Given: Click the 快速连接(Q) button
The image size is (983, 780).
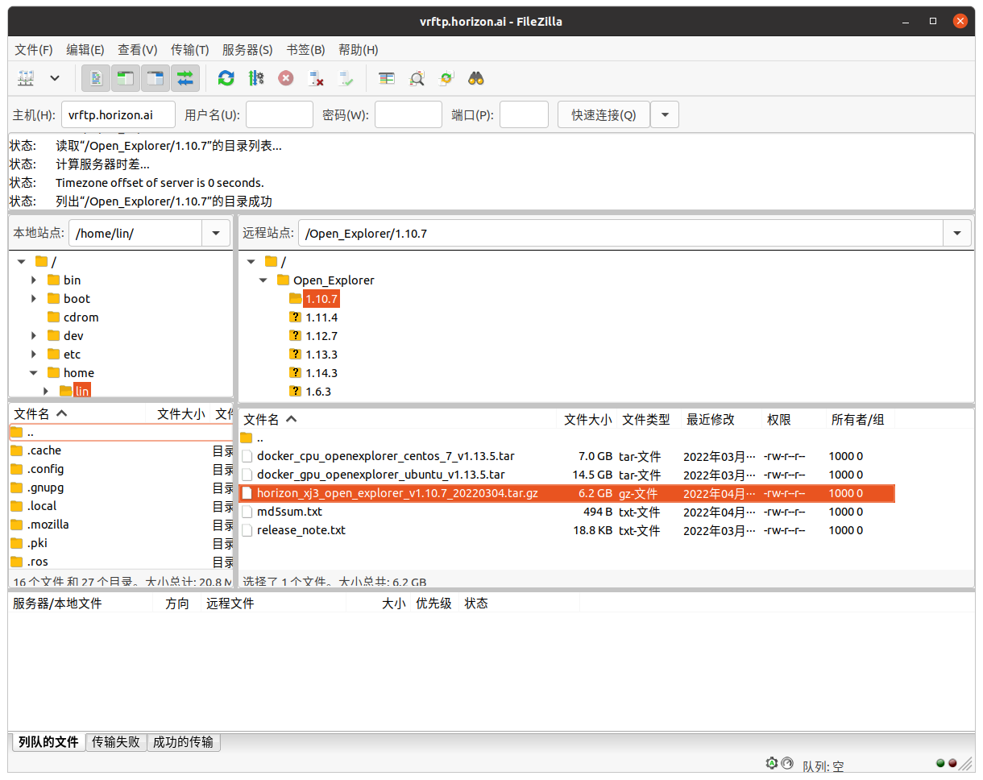Looking at the screenshot, I should coord(603,115).
